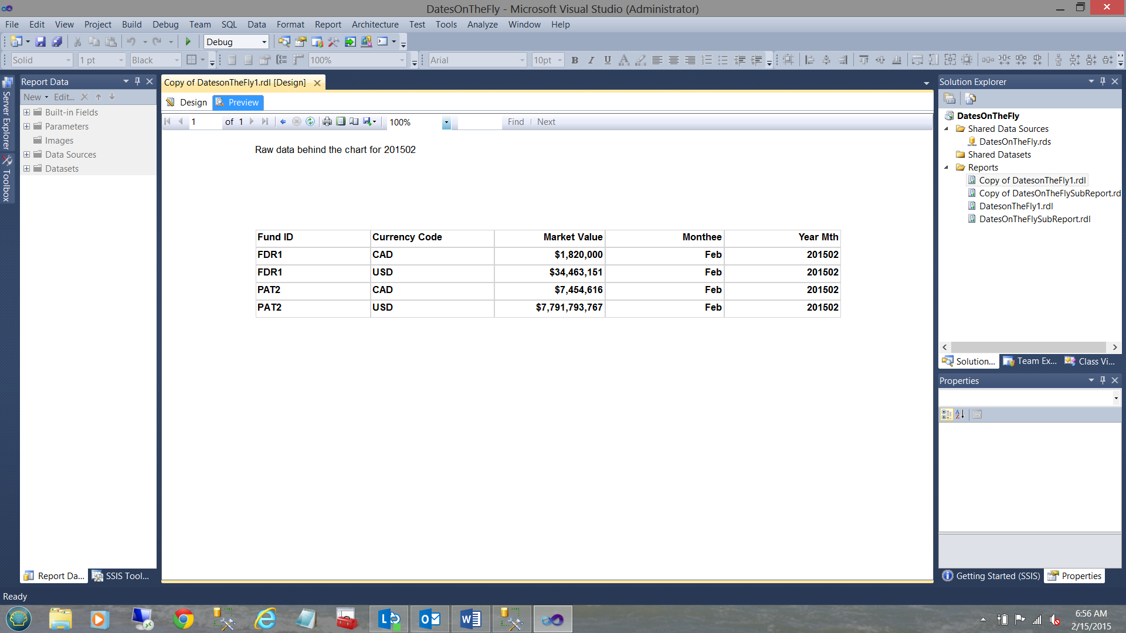This screenshot has height=633, width=1126.
Task: Open the Debug configuration dropdown
Action: pyautogui.click(x=264, y=42)
